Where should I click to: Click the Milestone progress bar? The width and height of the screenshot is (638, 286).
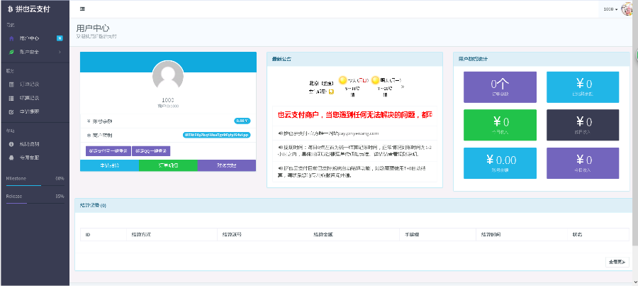pos(35,185)
